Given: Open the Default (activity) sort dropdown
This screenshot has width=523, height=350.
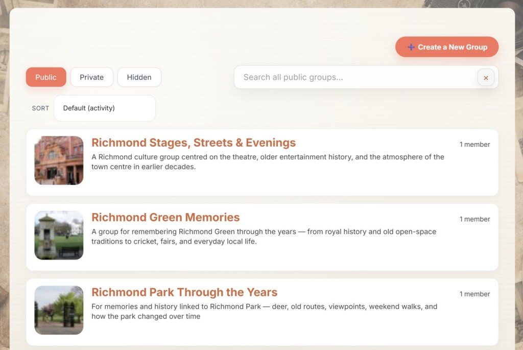Looking at the screenshot, I should [105, 108].
